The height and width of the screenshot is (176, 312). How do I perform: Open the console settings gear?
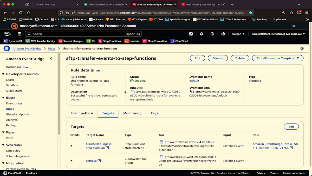223,34
